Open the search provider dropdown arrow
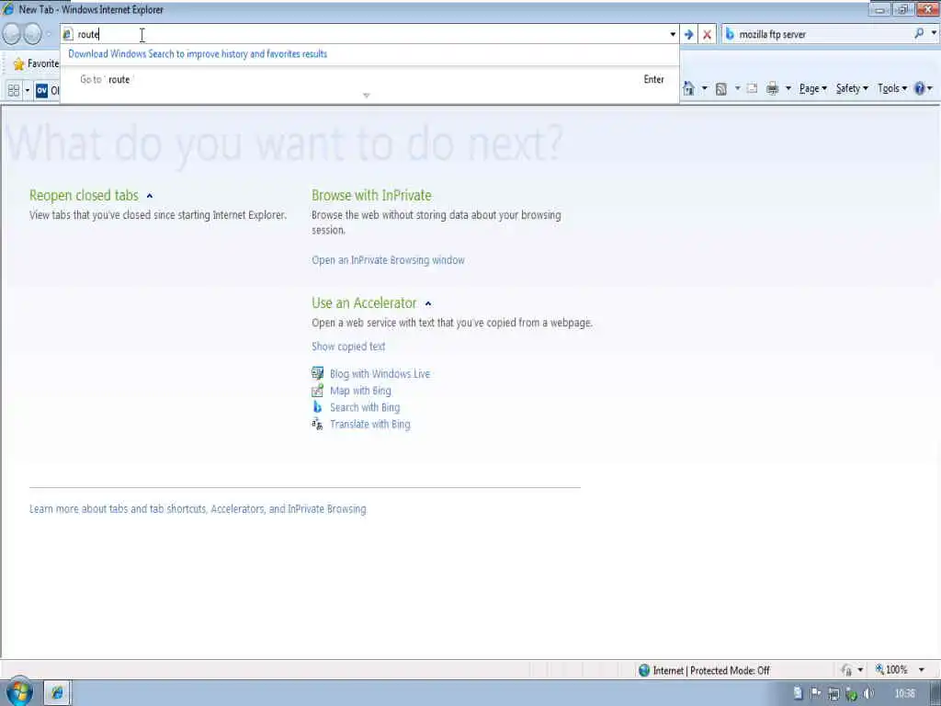941x706 pixels. tap(934, 34)
